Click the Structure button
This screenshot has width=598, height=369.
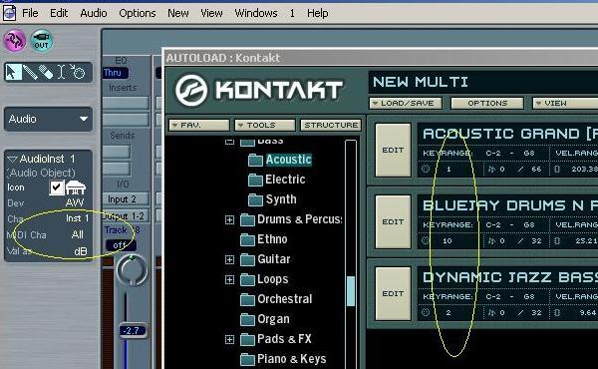[x=331, y=125]
